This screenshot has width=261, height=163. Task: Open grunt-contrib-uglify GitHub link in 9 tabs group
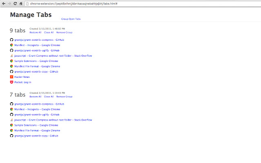click(x=37, y=51)
